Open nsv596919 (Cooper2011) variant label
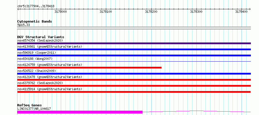This screenshot has height=115, width=259. point(37,53)
